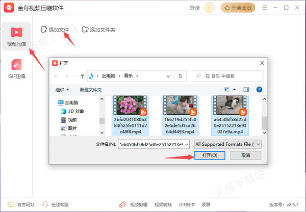Open the 视频剪辑 link
Viewport: 306px width, 212px height.
139,204
